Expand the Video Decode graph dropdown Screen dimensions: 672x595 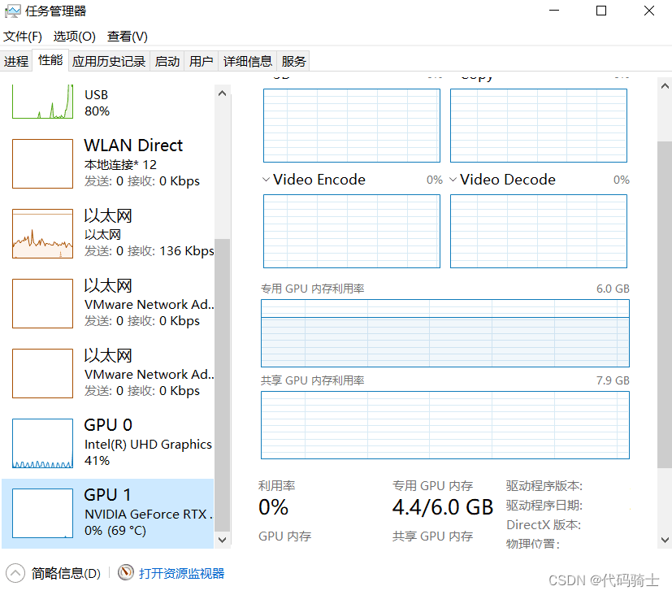point(453,179)
